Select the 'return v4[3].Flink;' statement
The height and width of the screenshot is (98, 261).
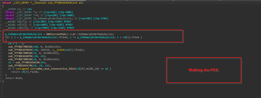(25, 72)
